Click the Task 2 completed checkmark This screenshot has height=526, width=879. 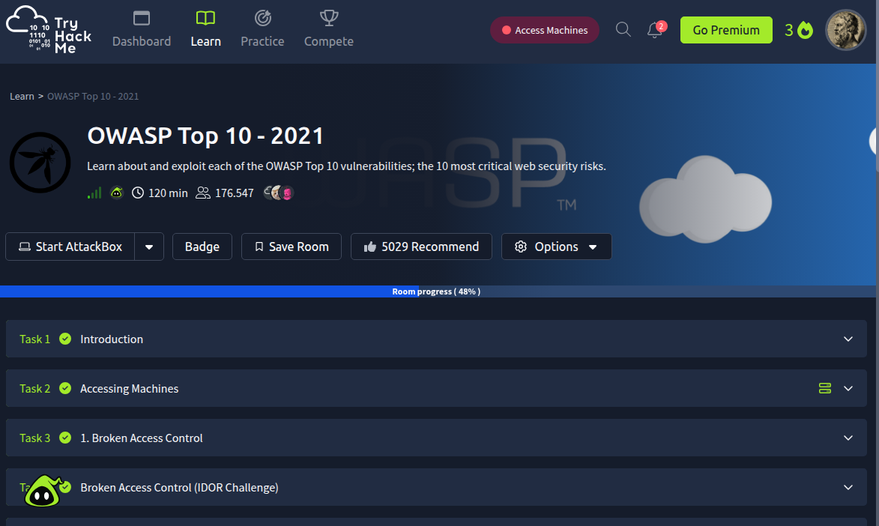tap(65, 388)
